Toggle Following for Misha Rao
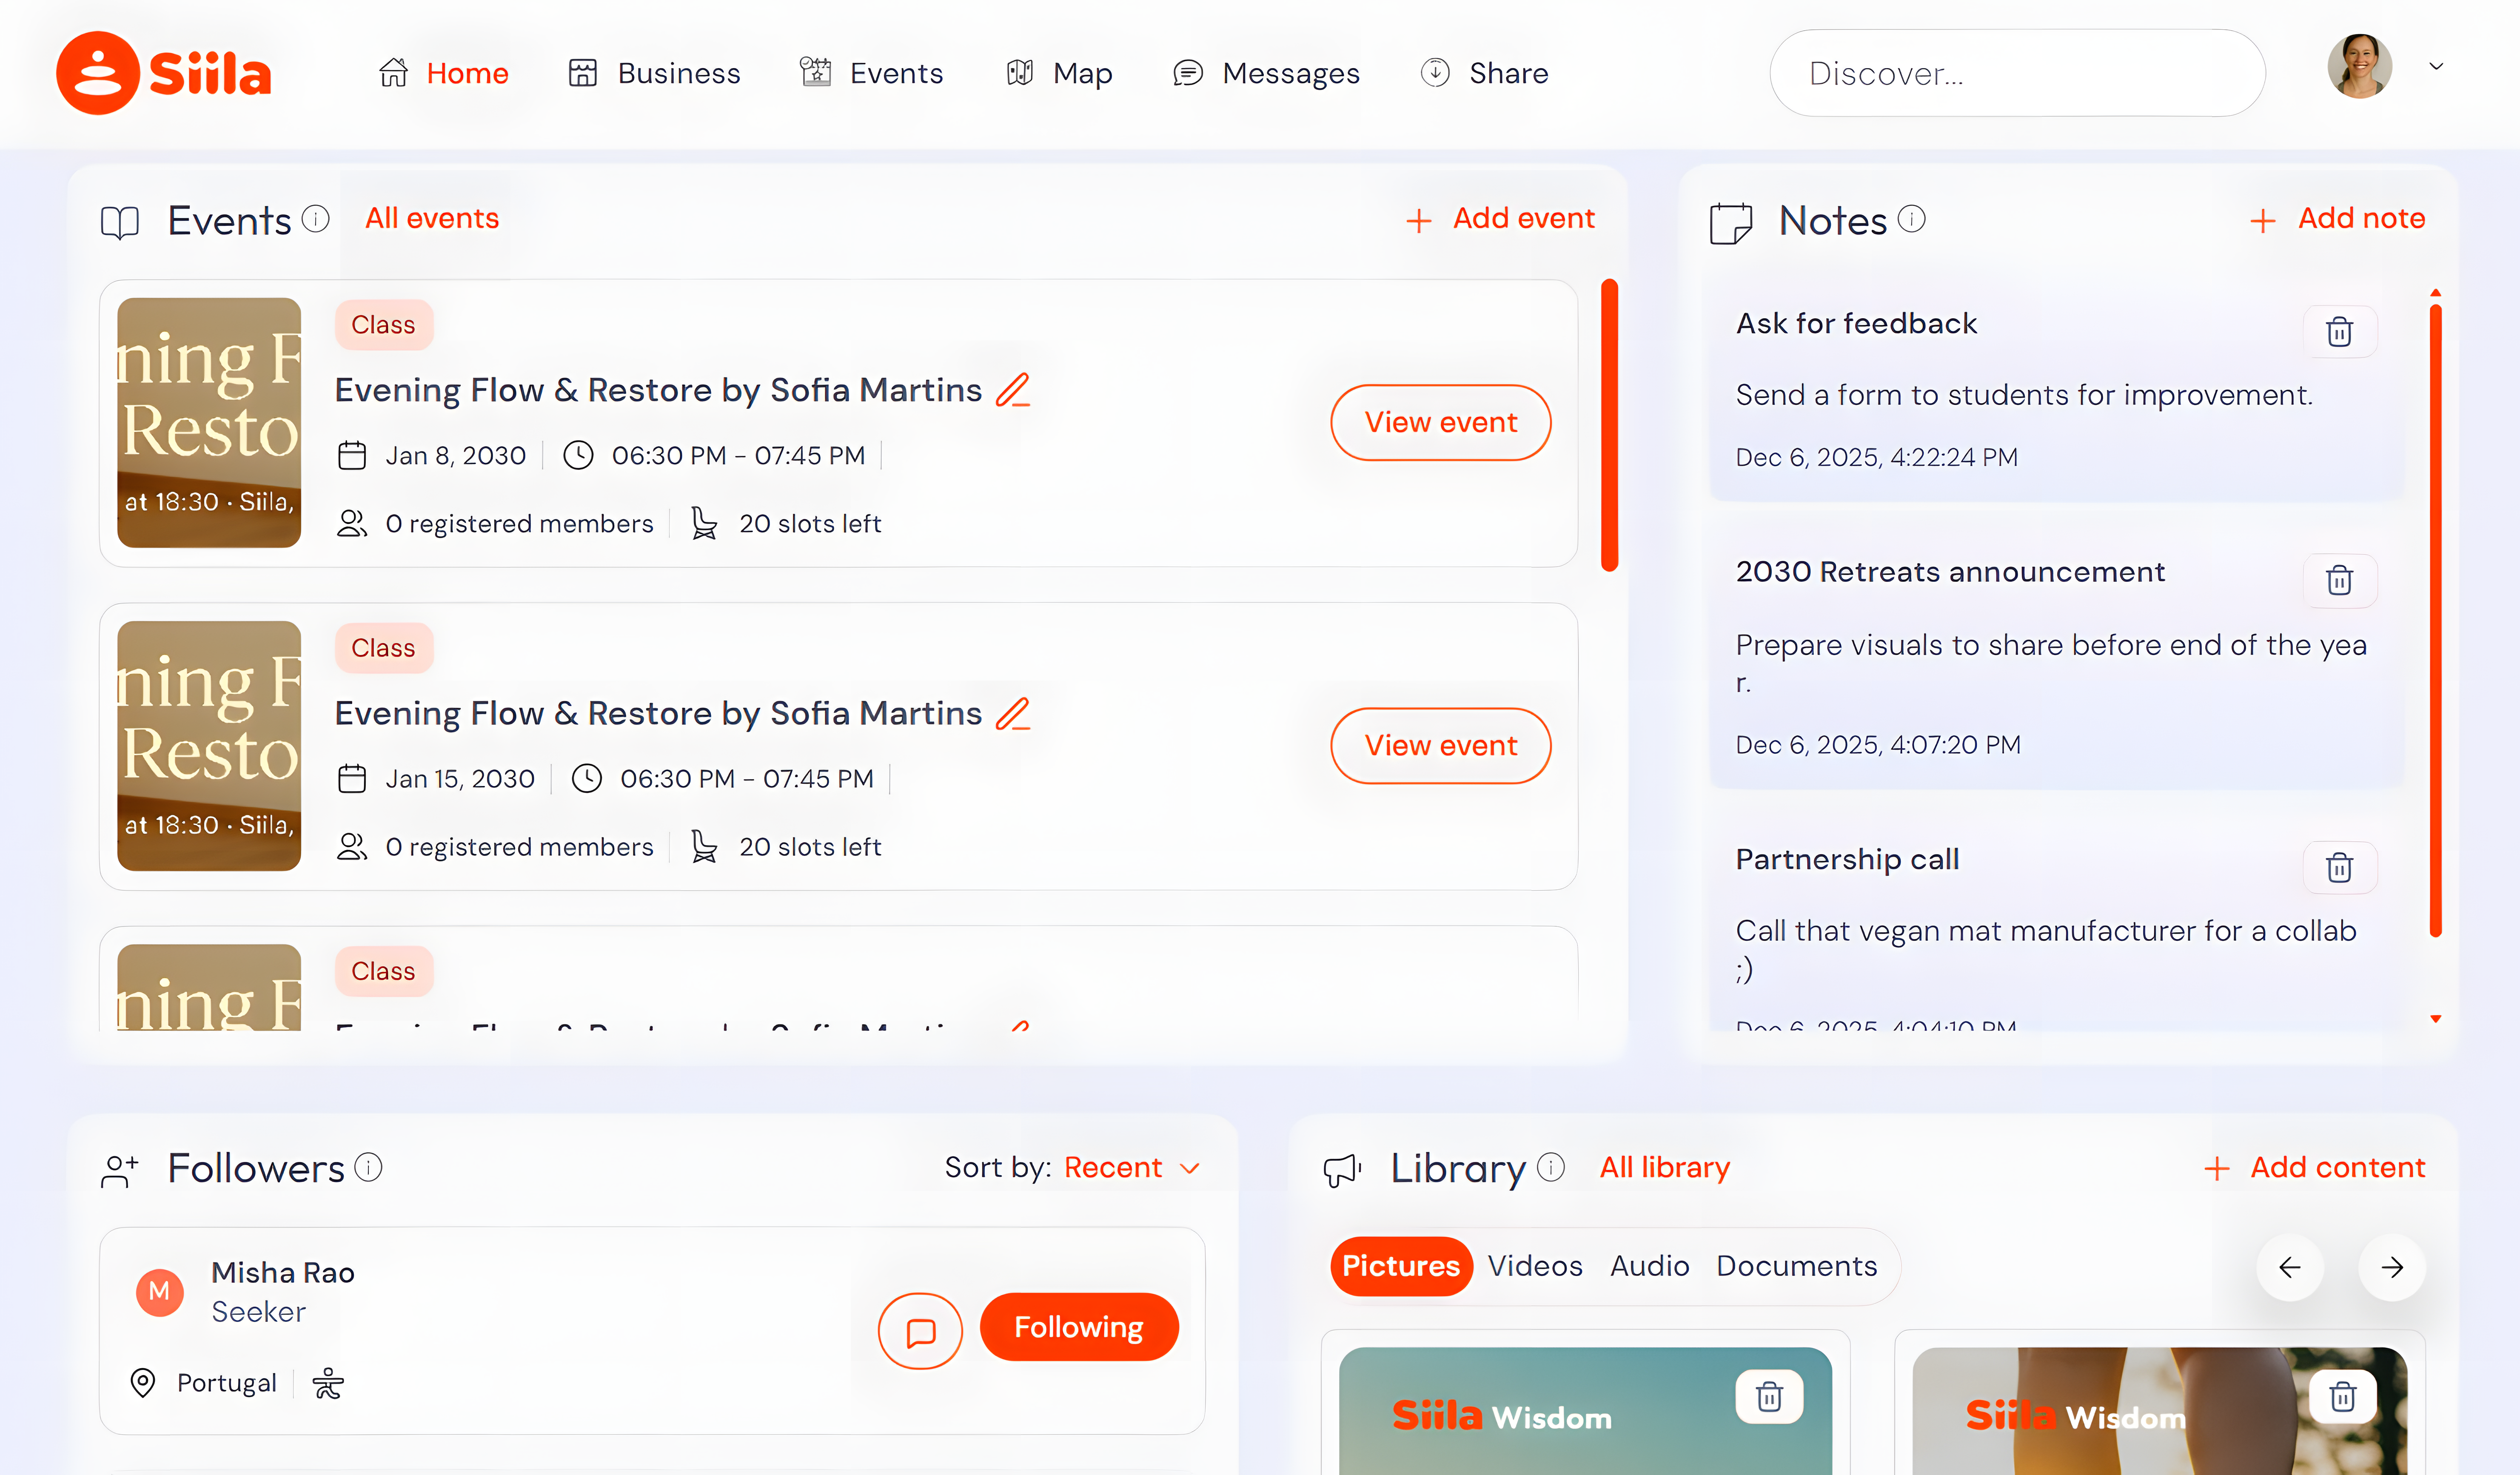The image size is (2520, 1475). pyautogui.click(x=1079, y=1327)
